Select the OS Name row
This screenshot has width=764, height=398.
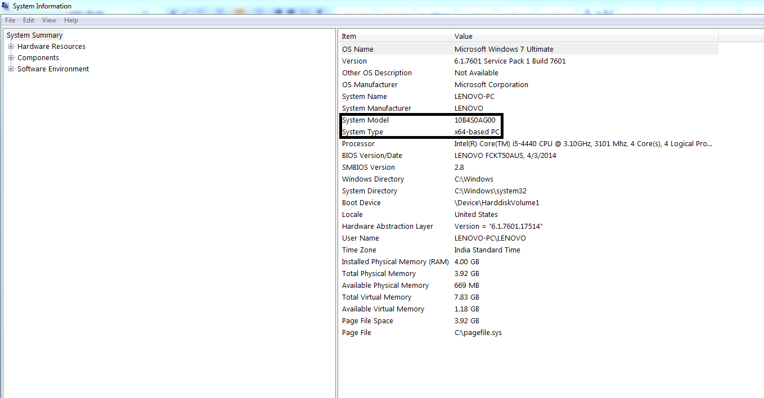(529, 49)
